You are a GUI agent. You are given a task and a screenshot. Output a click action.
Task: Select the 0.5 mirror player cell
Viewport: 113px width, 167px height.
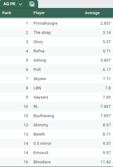click(x=42, y=144)
